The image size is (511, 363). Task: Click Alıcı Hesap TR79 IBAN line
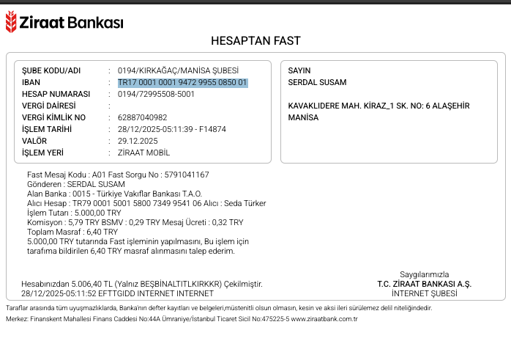[x=146, y=203]
